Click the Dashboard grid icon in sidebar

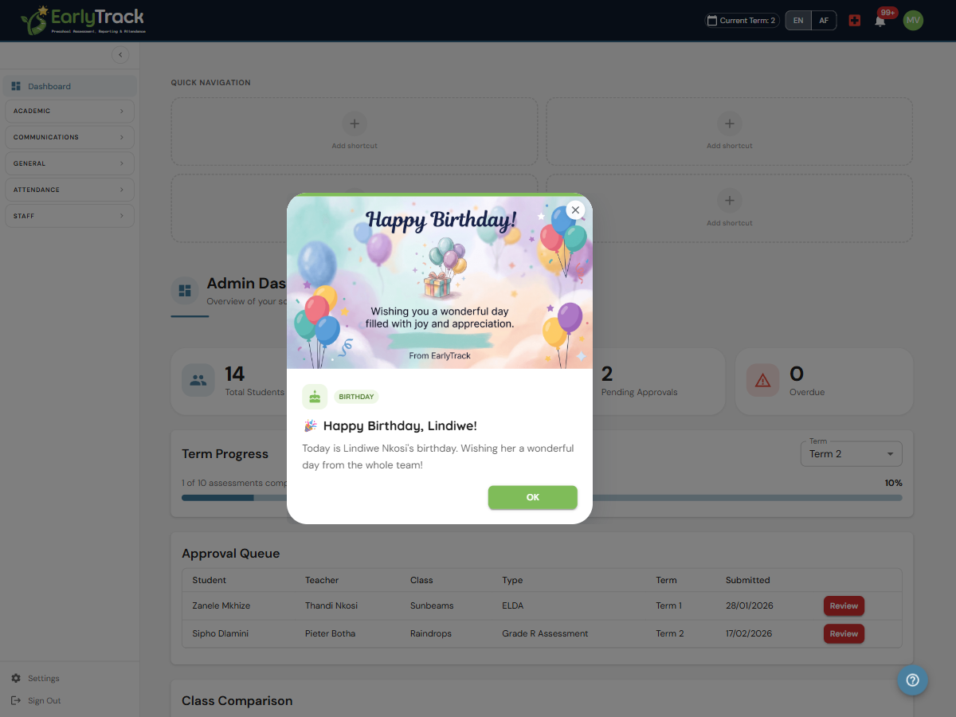coord(16,86)
